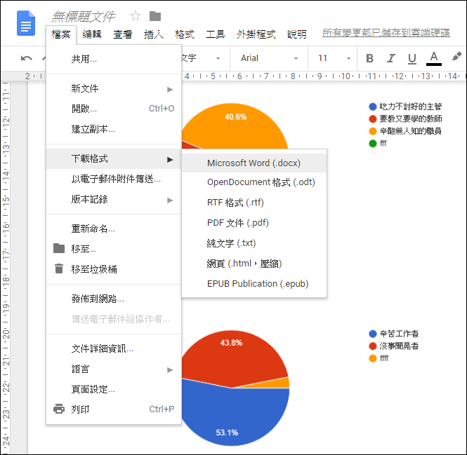Select 文件詳細資訊... menu entry

point(114,348)
